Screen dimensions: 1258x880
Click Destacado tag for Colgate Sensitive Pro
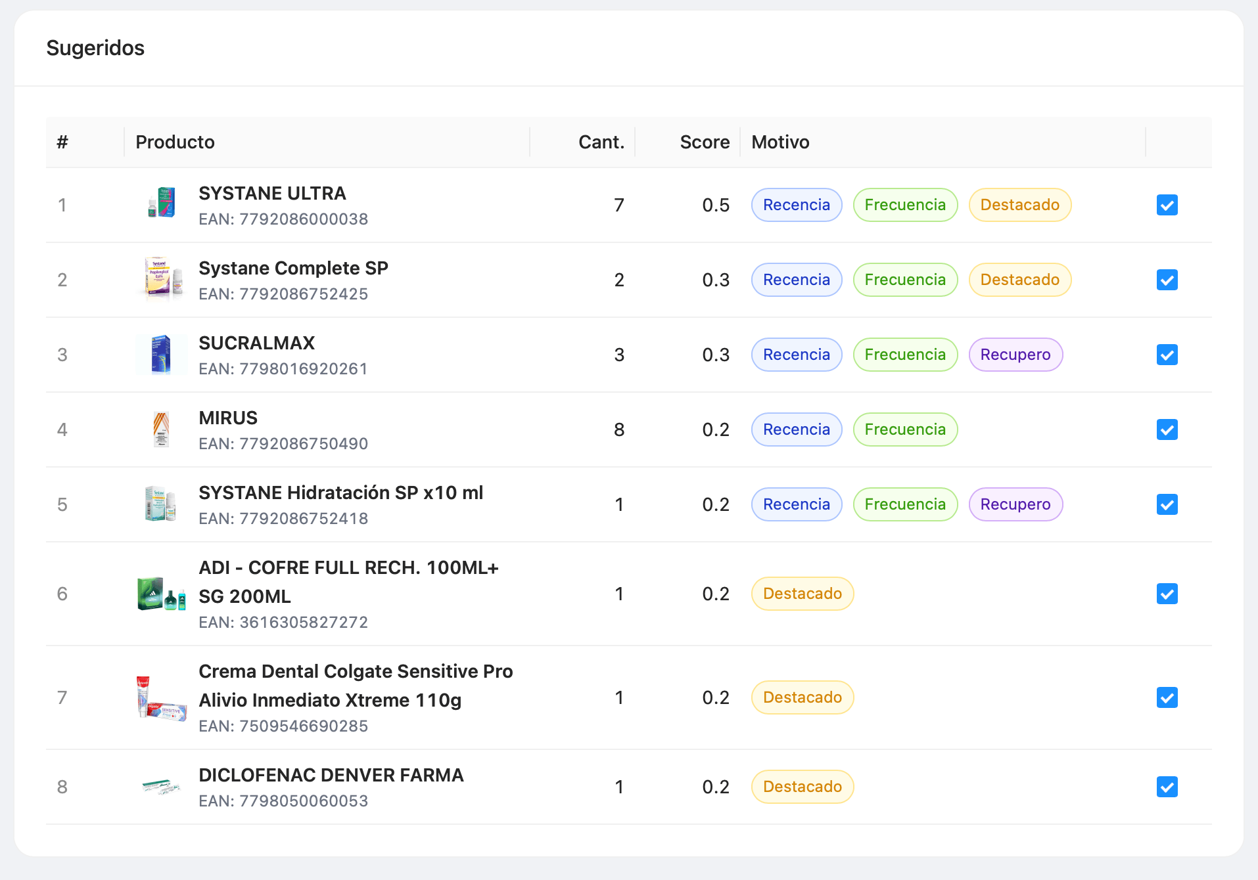tap(803, 697)
